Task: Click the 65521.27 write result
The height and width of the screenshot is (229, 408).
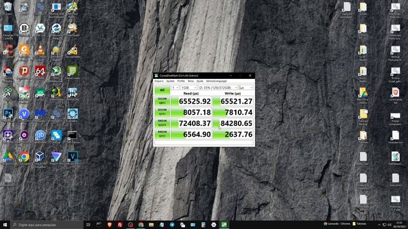Action: (233, 101)
